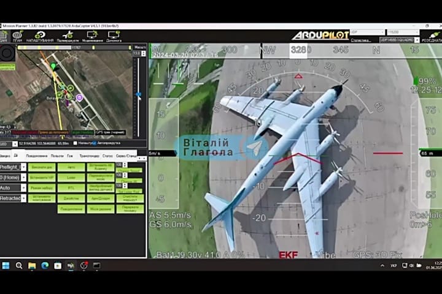Open Windows taskbar search

pos(19,265)
